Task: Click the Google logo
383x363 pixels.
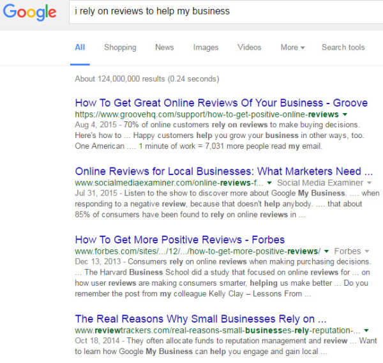Action: (x=29, y=12)
